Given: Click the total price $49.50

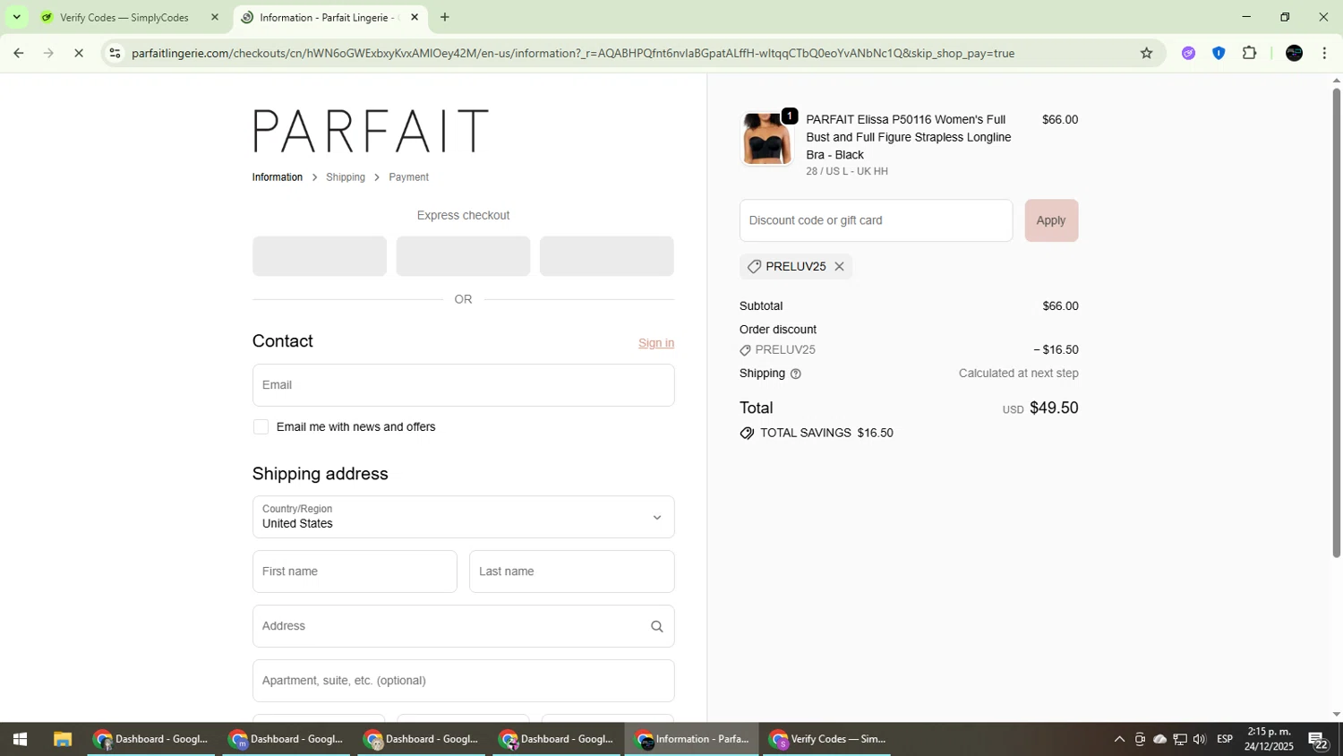Looking at the screenshot, I should (1054, 408).
